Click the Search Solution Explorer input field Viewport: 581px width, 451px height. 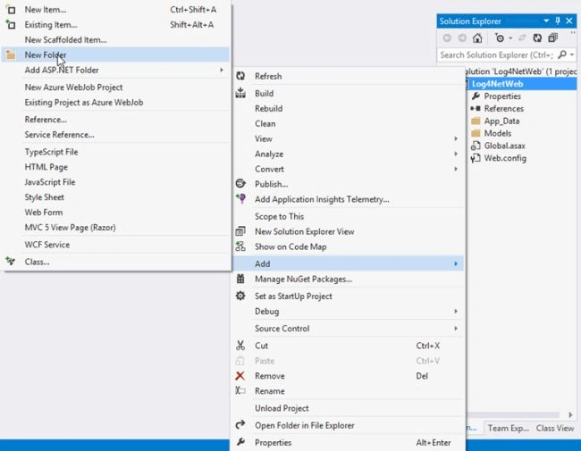tap(496, 54)
